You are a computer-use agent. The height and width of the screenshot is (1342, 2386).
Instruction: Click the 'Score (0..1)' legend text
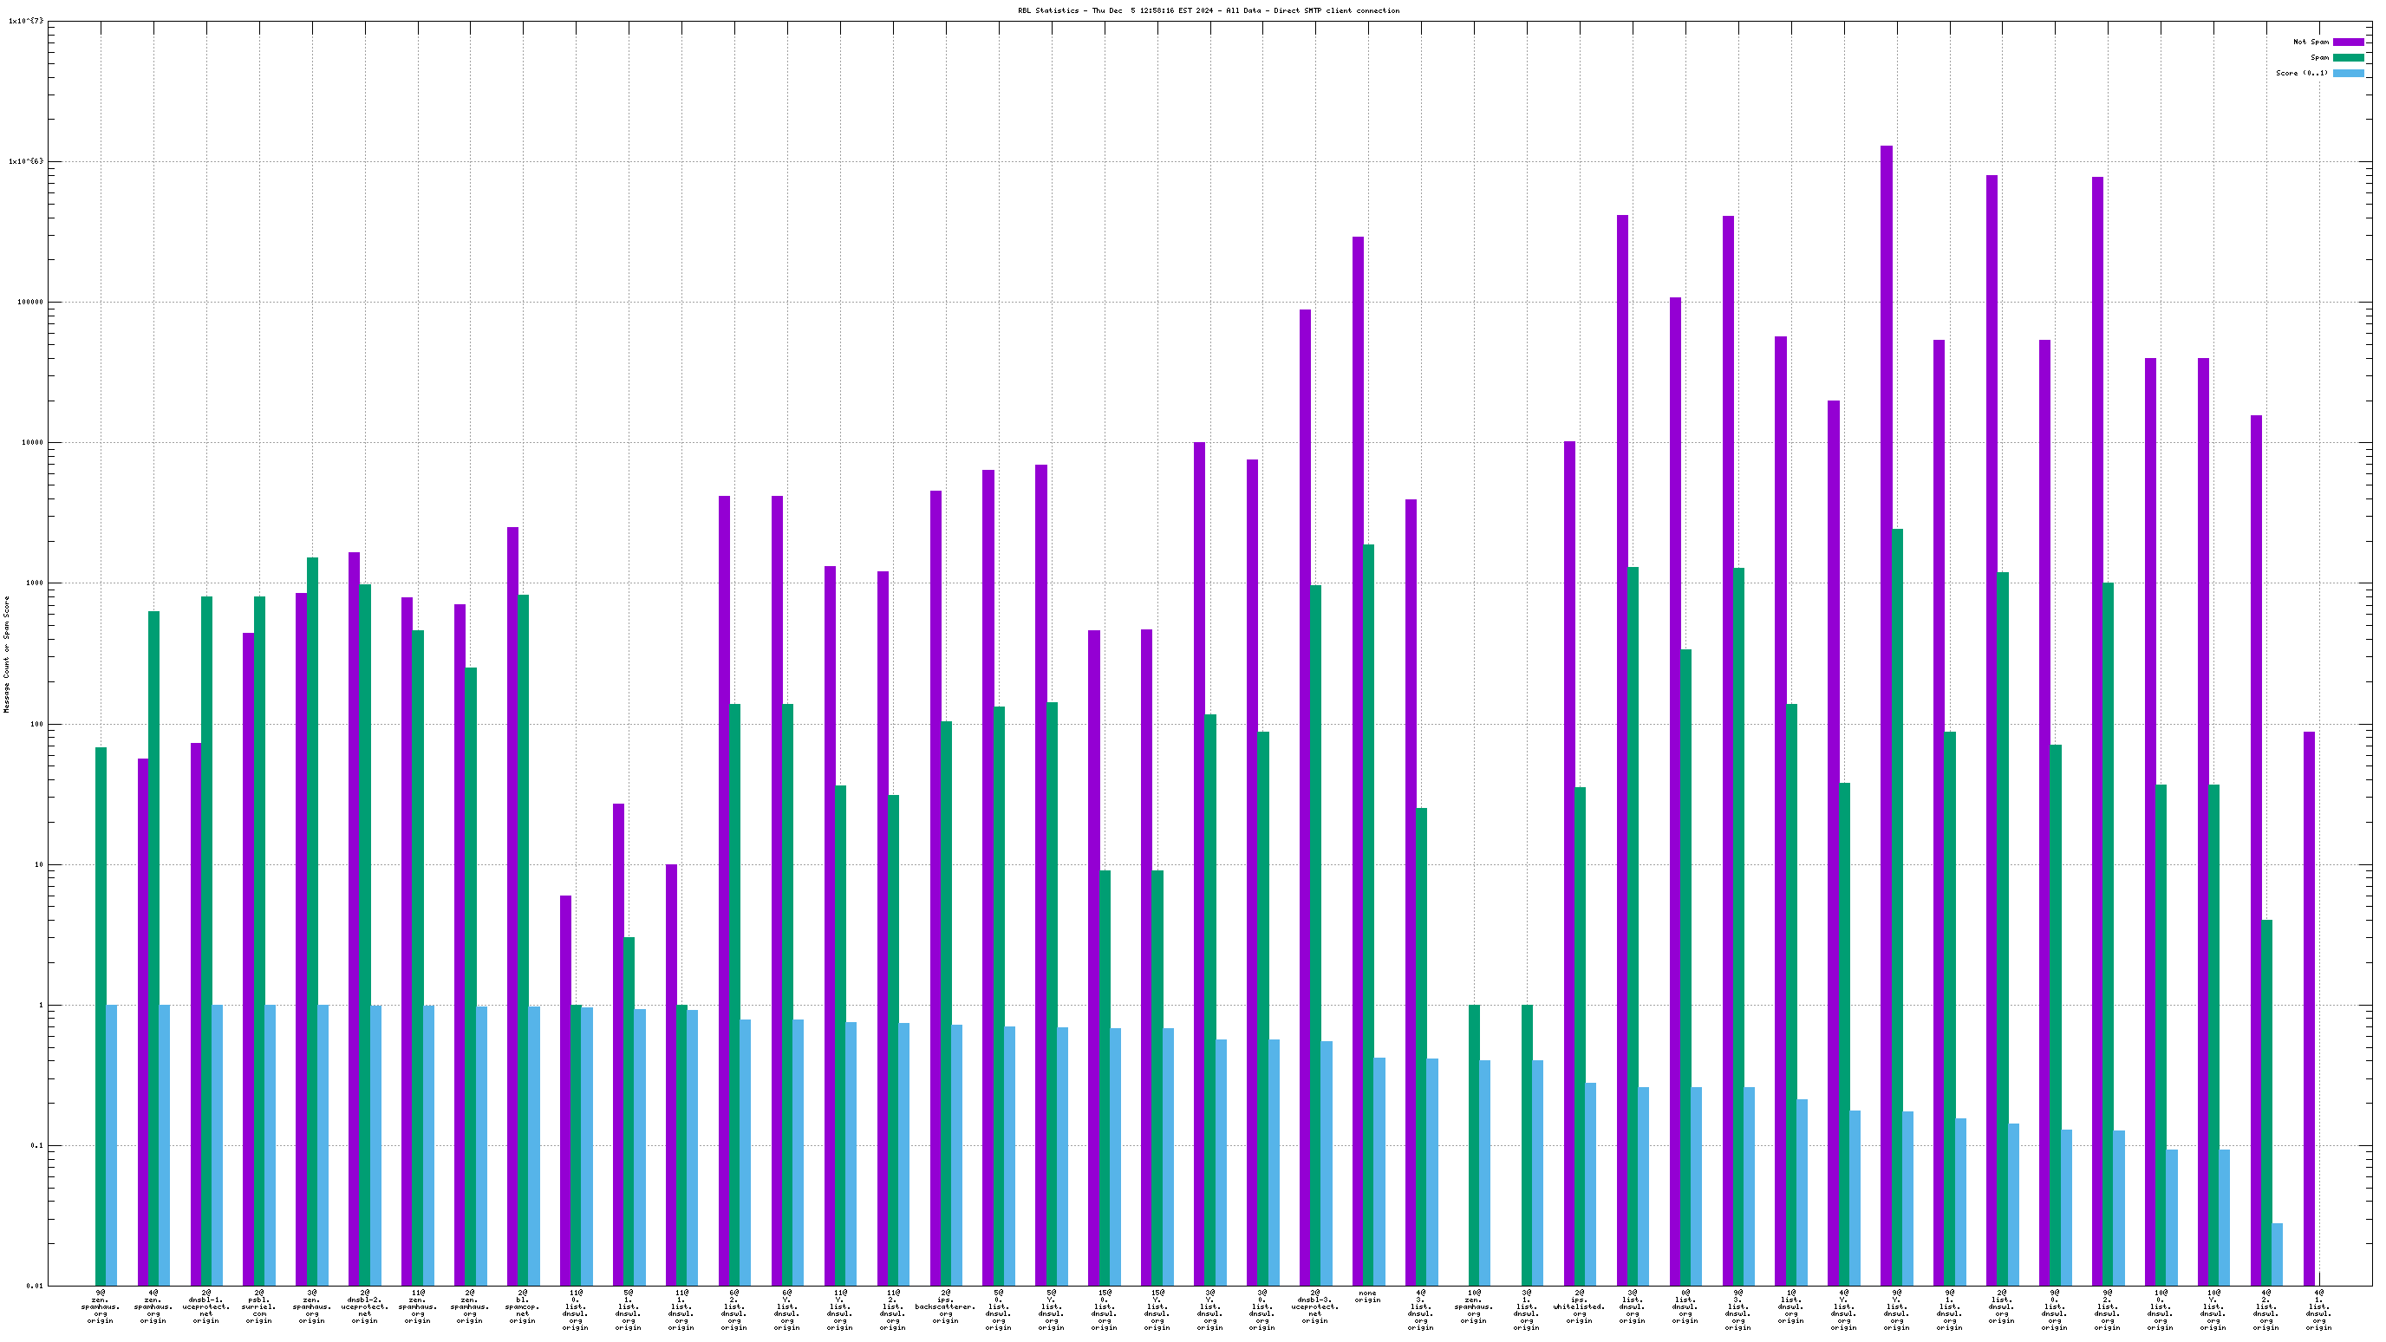click(x=2301, y=73)
